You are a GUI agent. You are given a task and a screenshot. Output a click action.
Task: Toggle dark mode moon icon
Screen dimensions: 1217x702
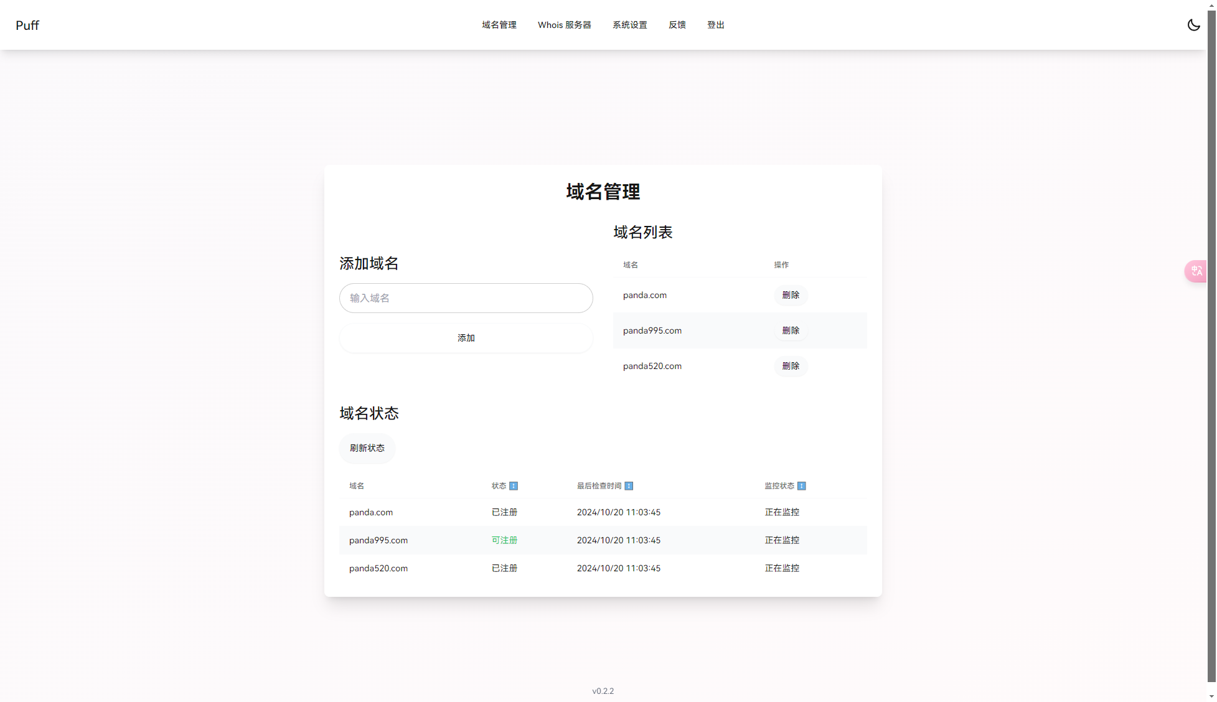click(x=1193, y=25)
